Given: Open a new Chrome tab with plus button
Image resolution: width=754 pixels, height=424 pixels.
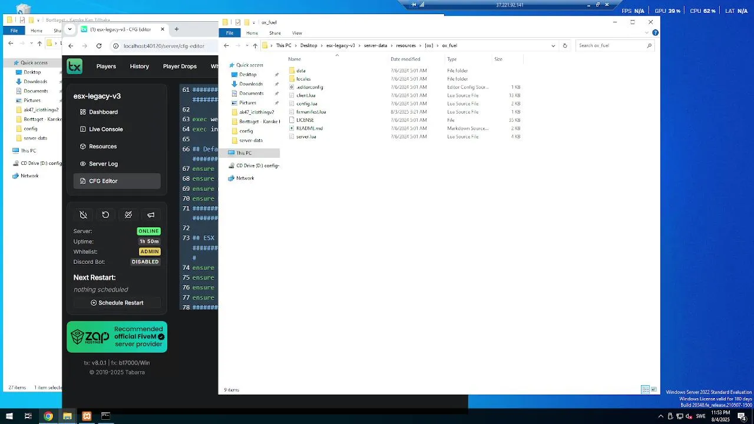Looking at the screenshot, I should point(176,29).
